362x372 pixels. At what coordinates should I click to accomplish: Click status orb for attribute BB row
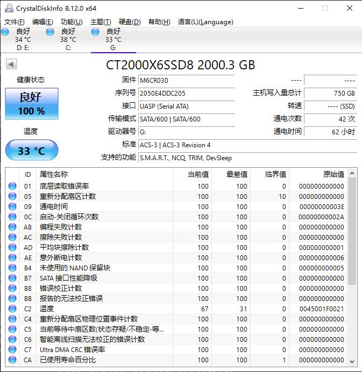[x=12, y=298]
